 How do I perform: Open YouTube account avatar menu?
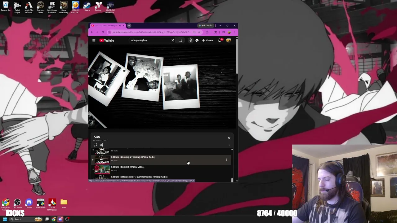coord(229,40)
